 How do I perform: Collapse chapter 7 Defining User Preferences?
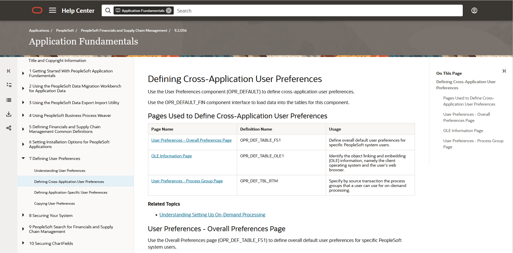[23, 158]
